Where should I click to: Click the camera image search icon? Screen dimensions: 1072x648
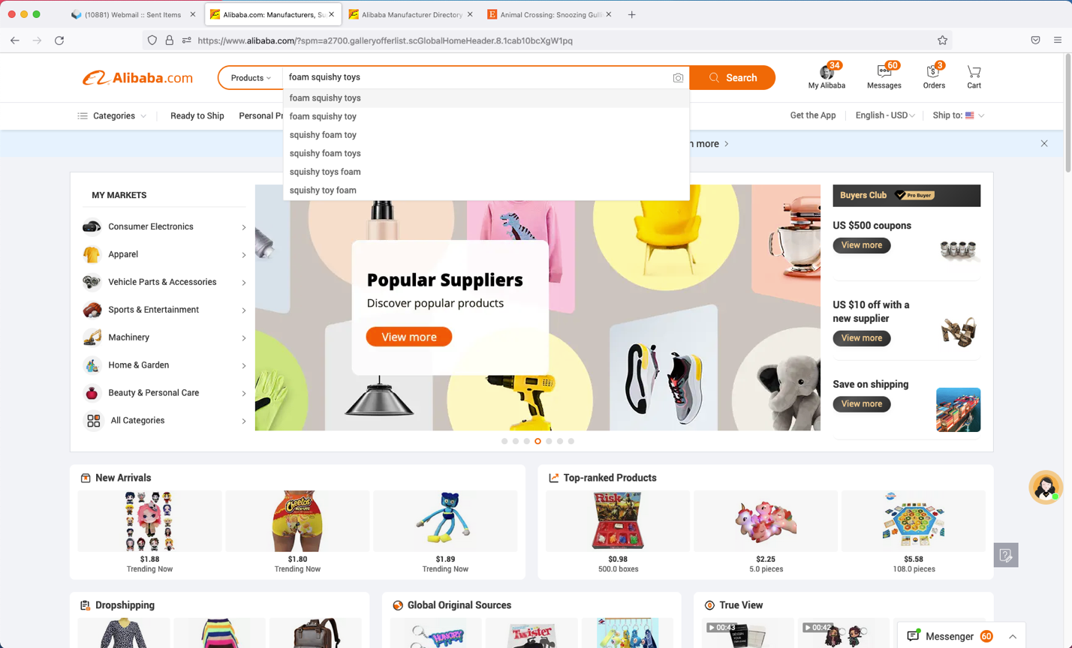click(x=678, y=78)
